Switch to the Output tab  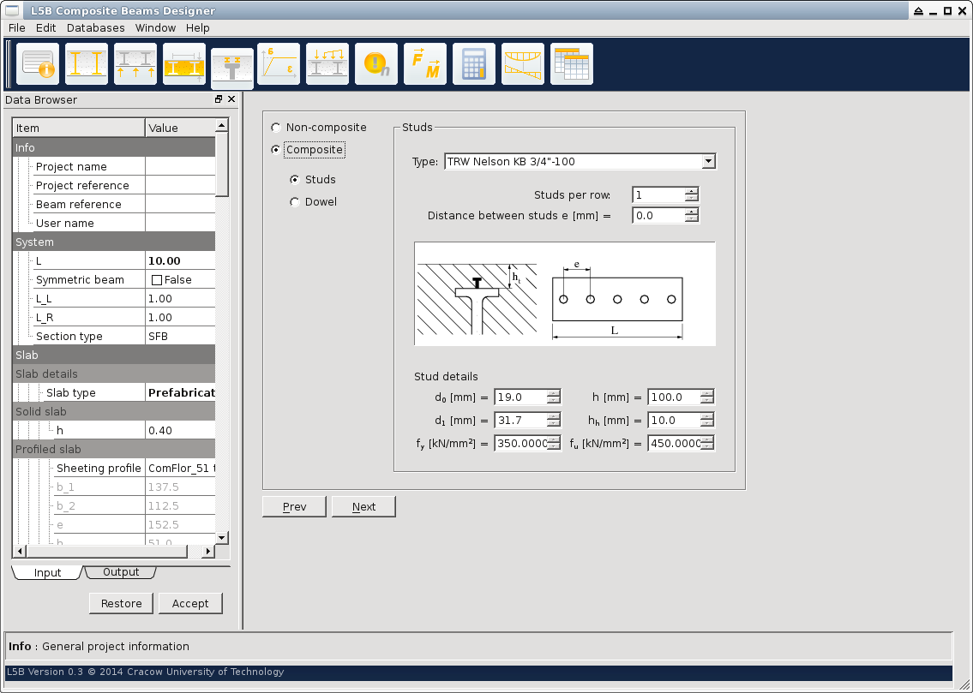121,572
